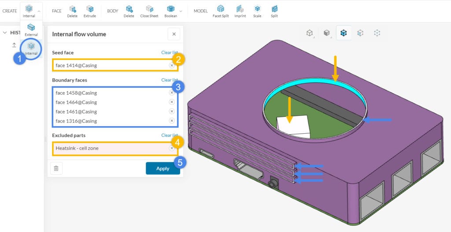Image resolution: width=451 pixels, height=232 pixels.
Task: Select the face 1414@Casing entry
Action: point(115,65)
